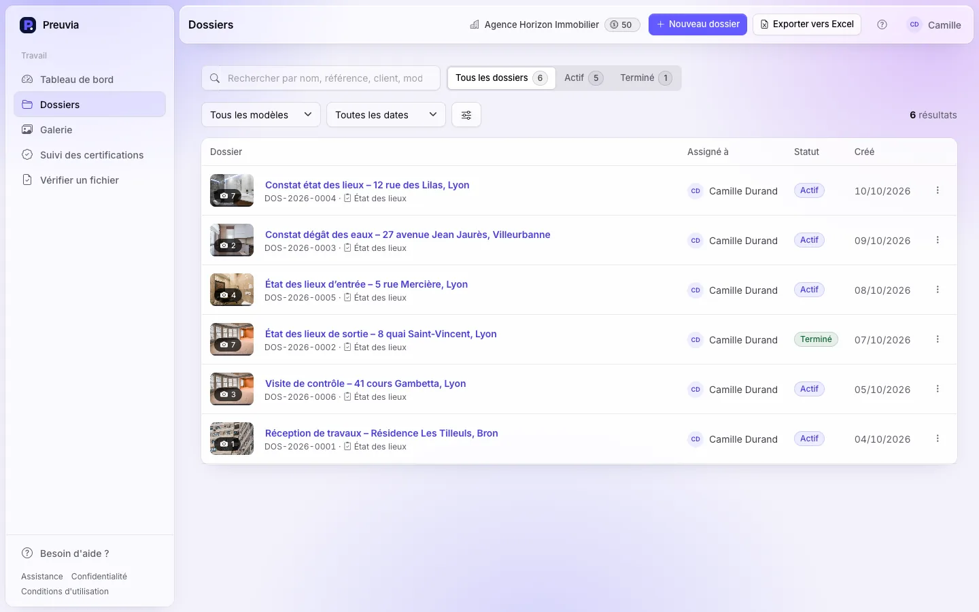The height and width of the screenshot is (612, 979).
Task: Open Galerie from the sidebar
Action: point(90,130)
